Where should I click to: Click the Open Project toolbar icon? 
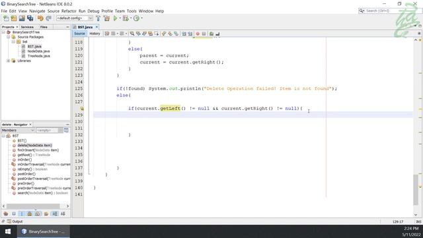pos(22,19)
